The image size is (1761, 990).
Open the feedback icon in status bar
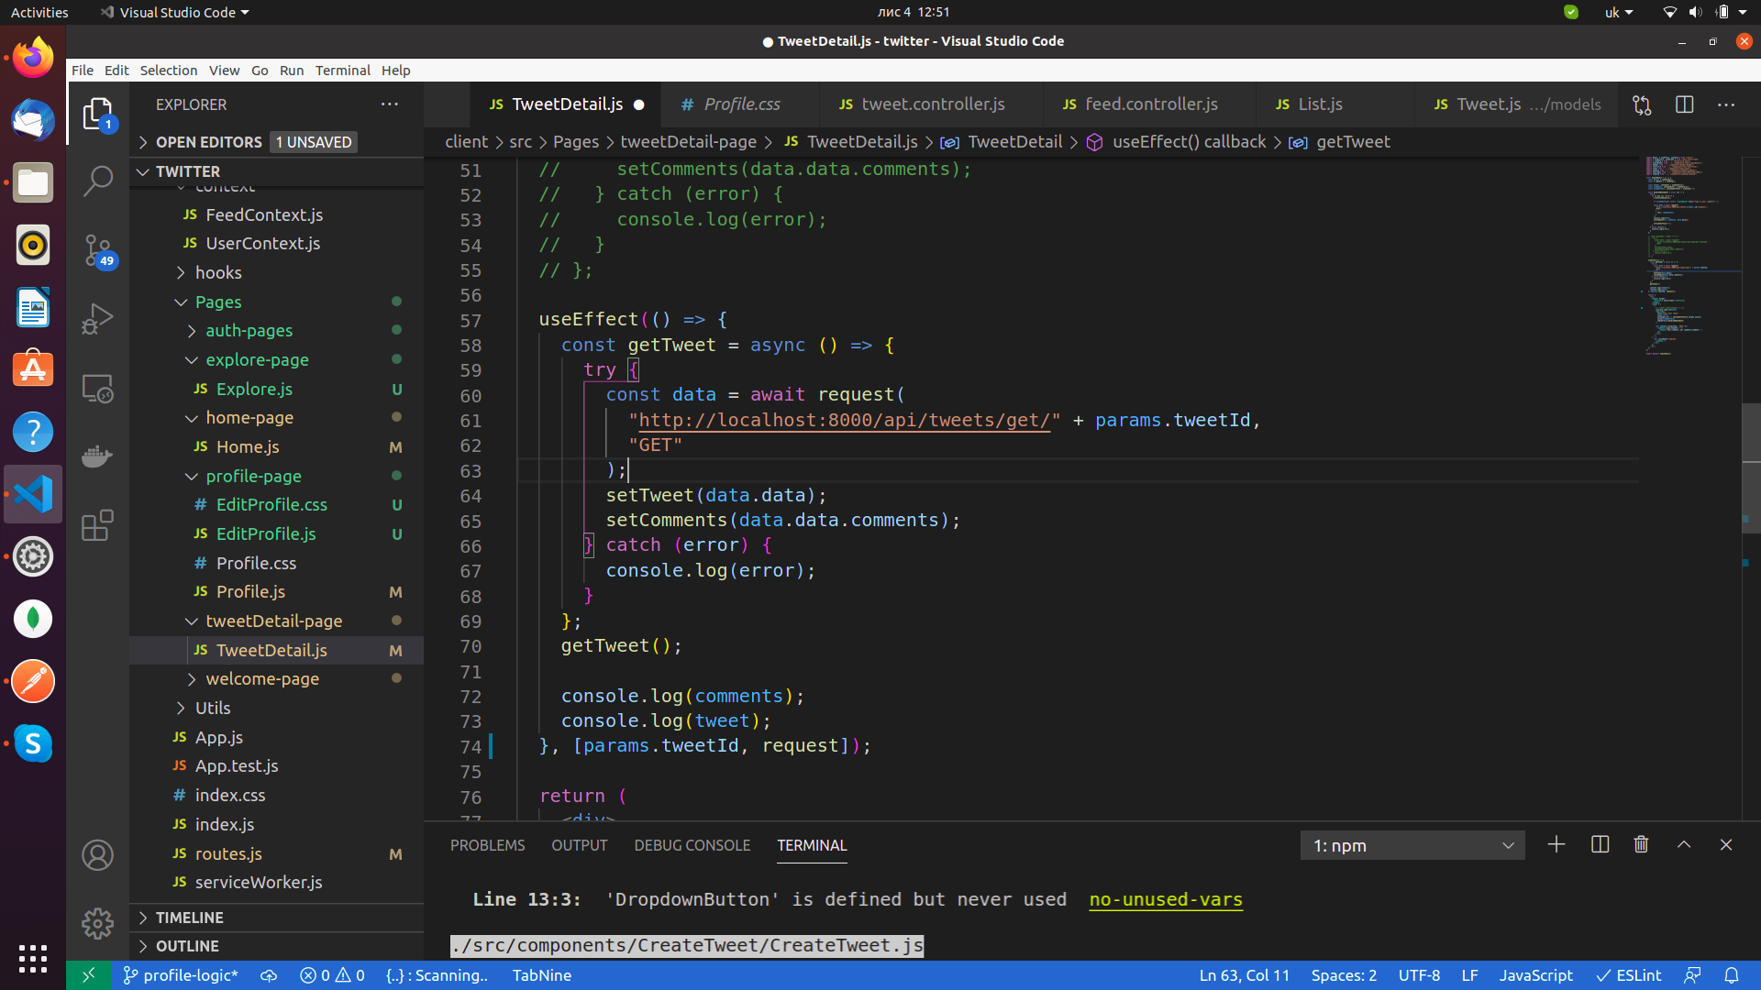[1692, 975]
